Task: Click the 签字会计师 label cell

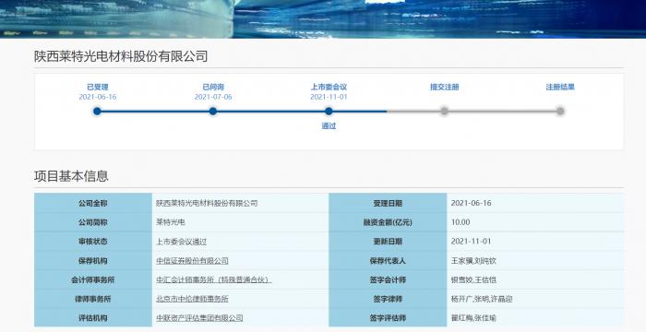Action: (388, 279)
